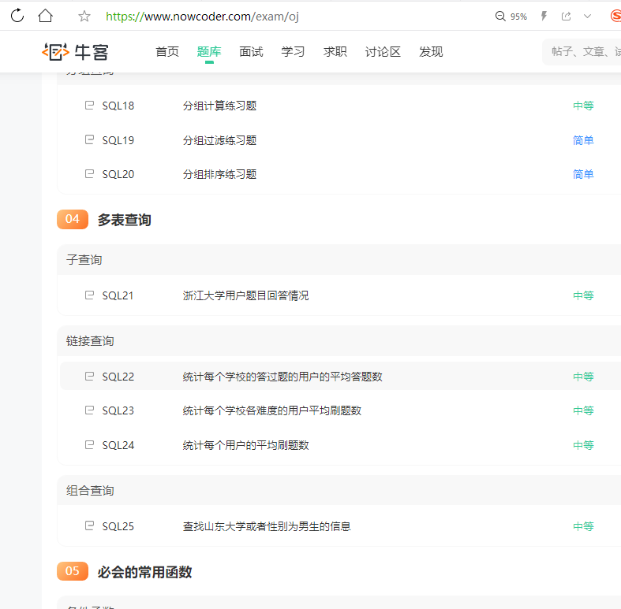
Task: Open problem 浙江大学用户题目回答情况
Action: (245, 295)
